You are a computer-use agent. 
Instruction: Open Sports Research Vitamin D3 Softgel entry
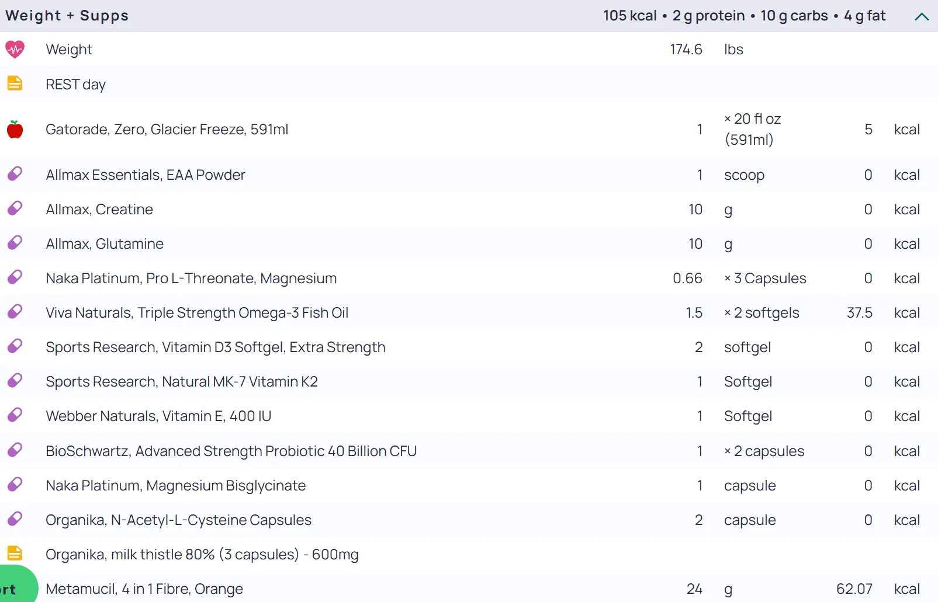[x=216, y=347]
